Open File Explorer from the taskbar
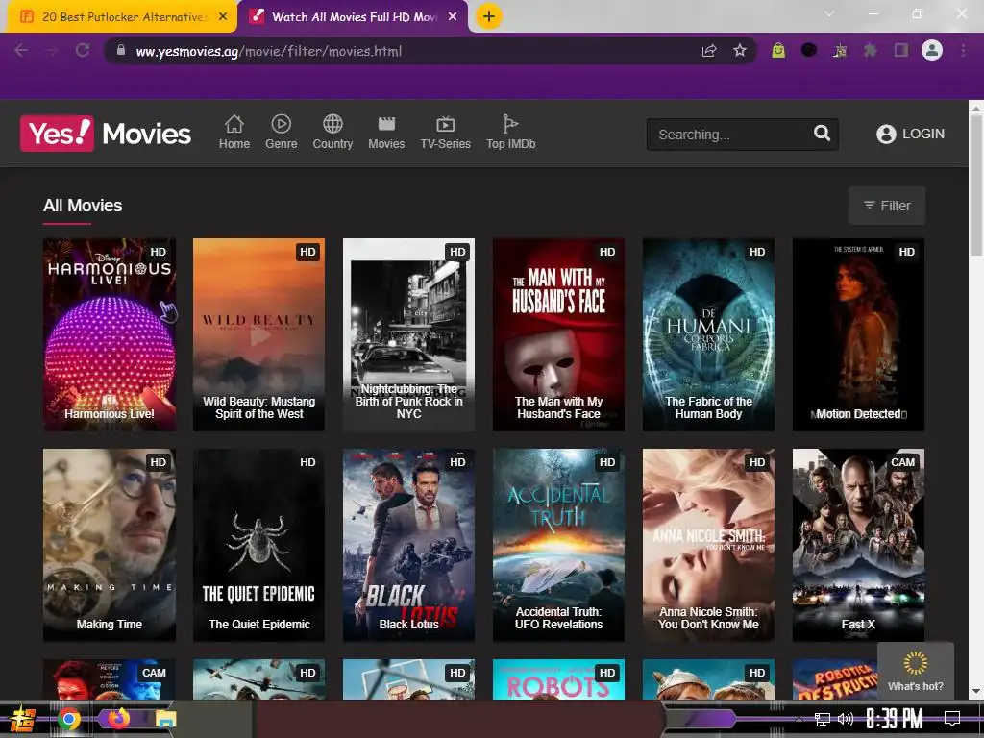Image resolution: width=984 pixels, height=738 pixels. tap(166, 719)
